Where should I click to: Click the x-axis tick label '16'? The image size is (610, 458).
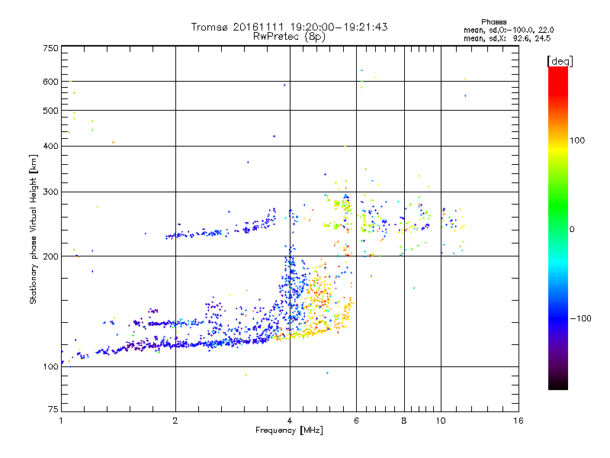518,421
